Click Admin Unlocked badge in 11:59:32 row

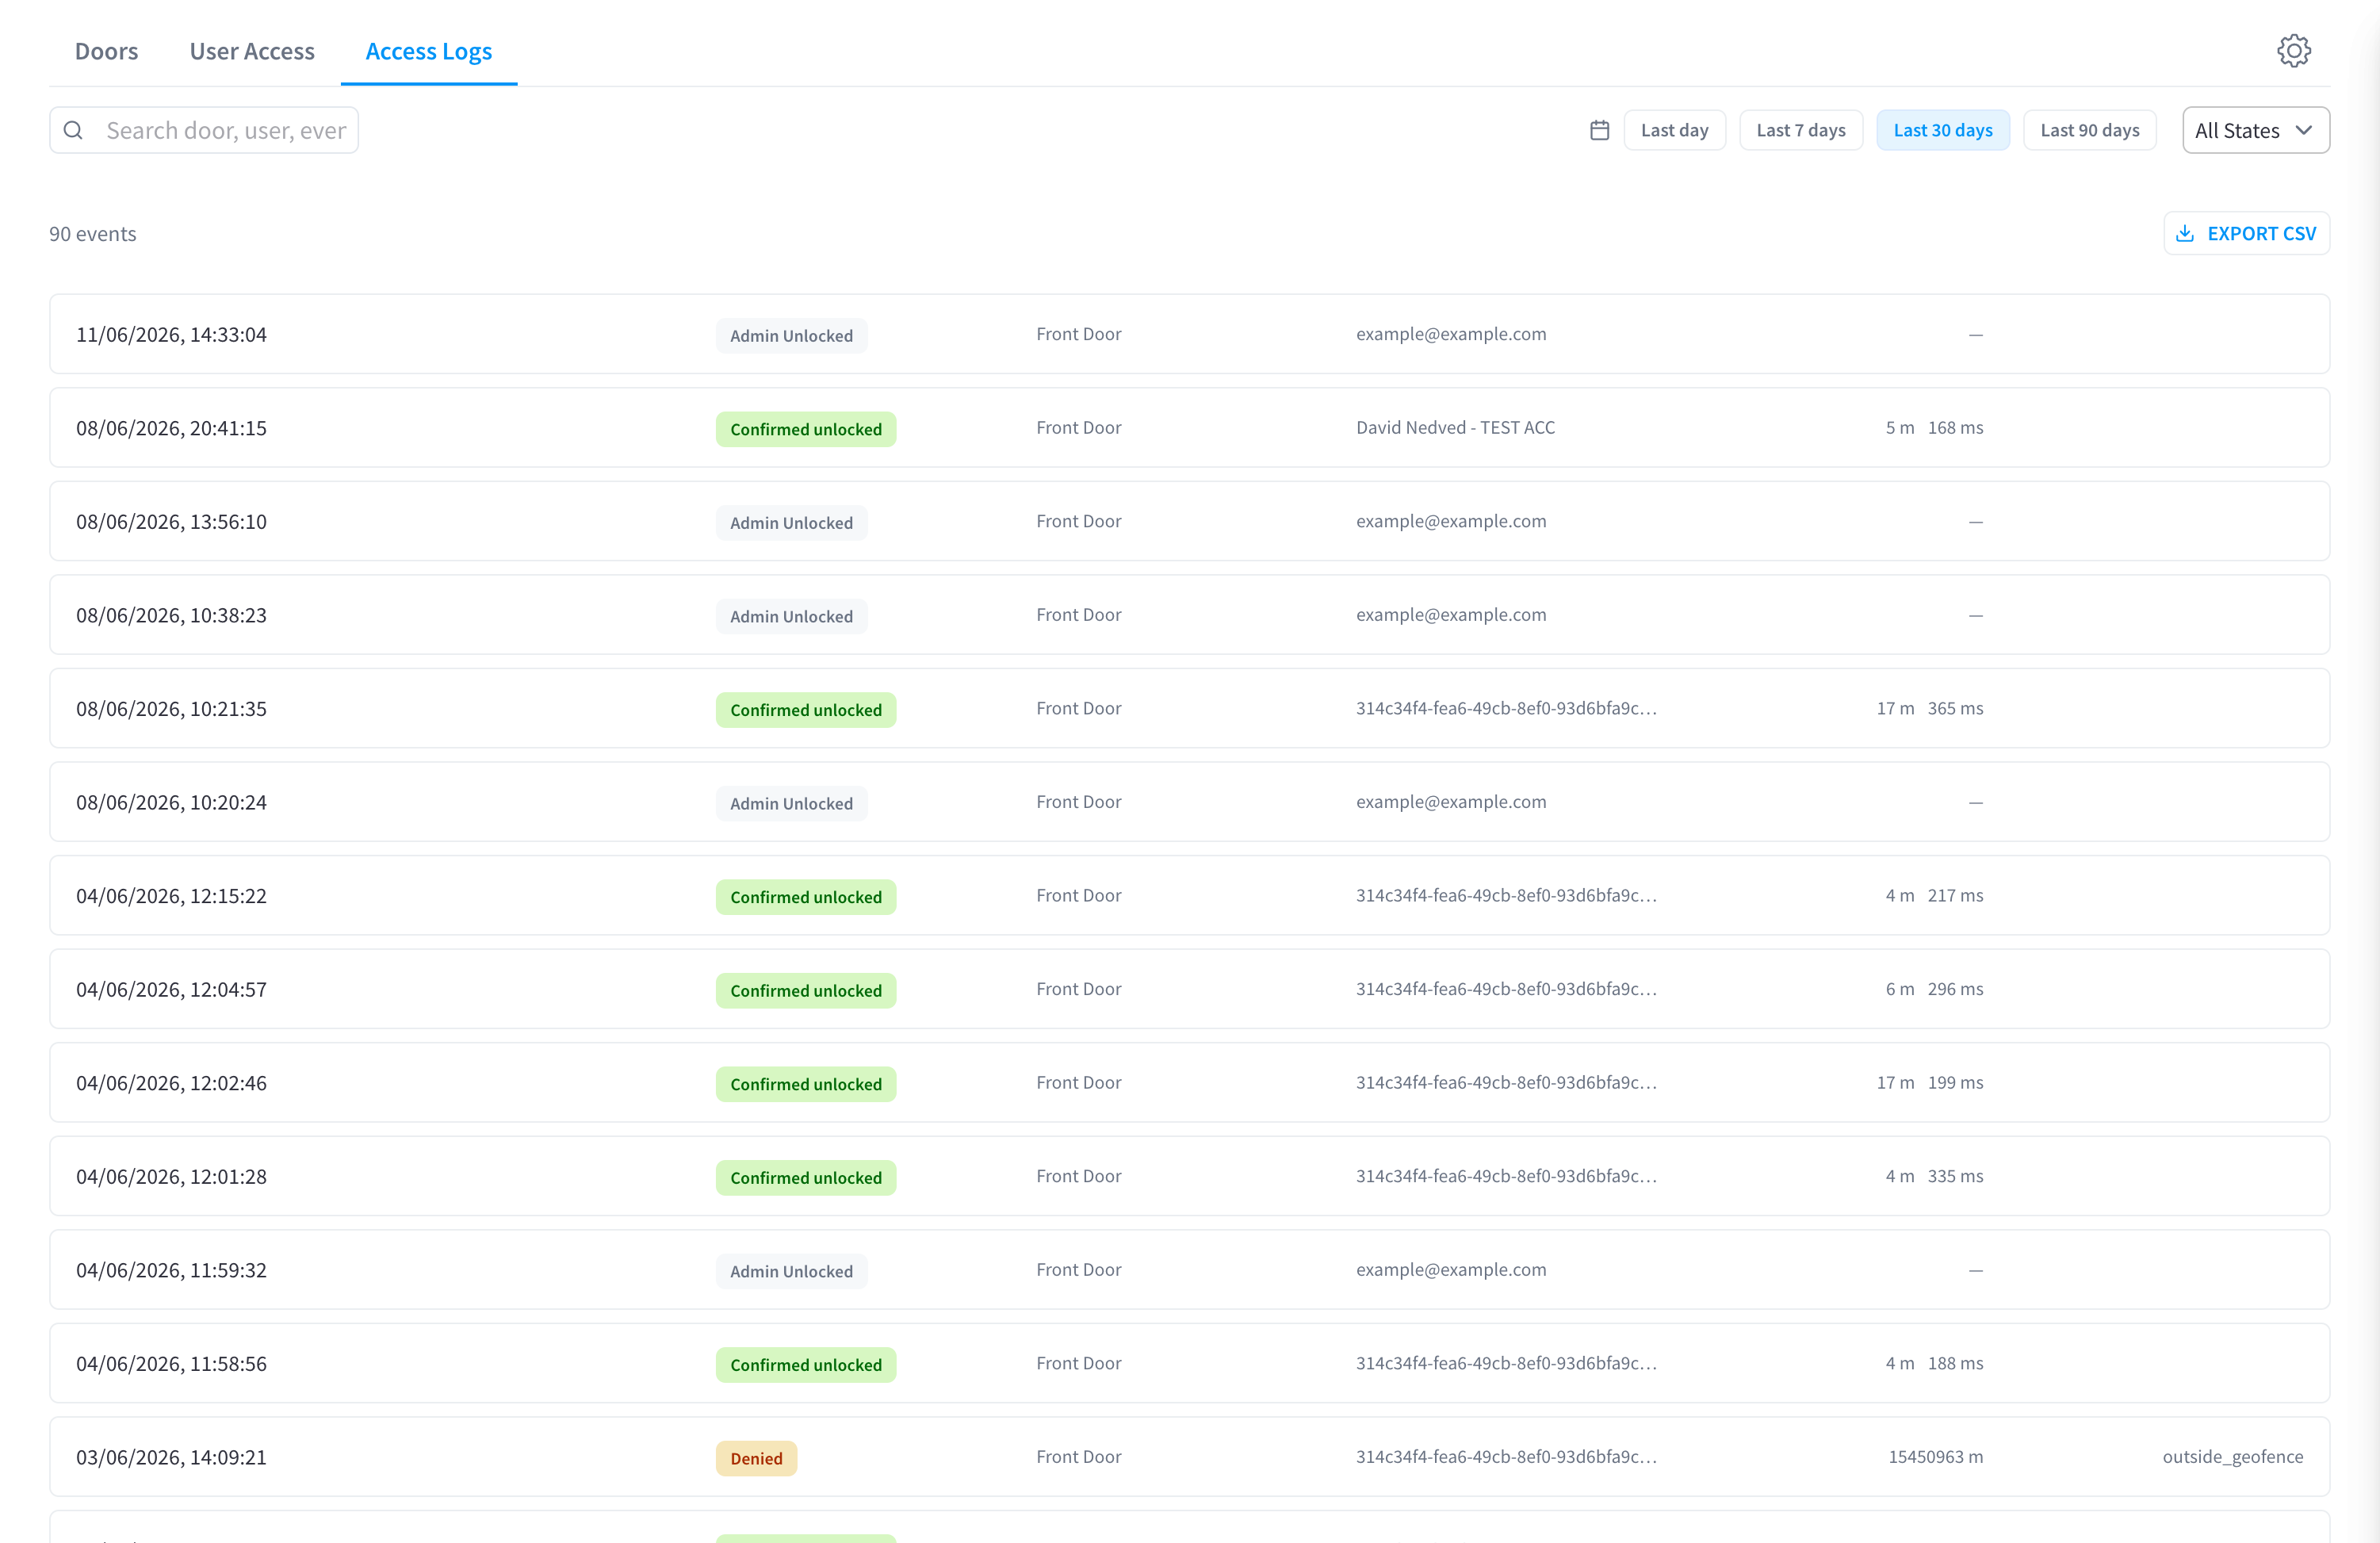coord(791,1271)
